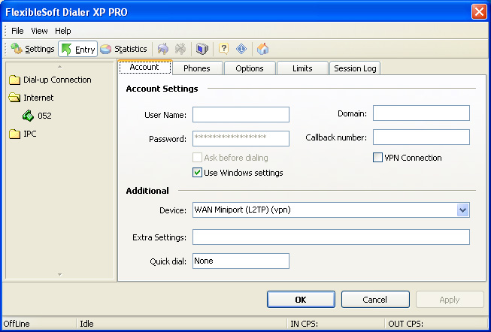Open the Device dropdown arrow

[x=463, y=210]
